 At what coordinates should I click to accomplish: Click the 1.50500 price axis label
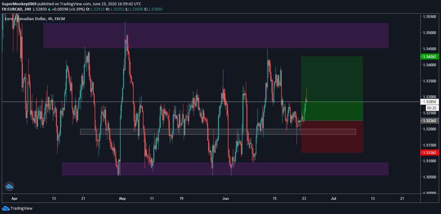(429, 177)
